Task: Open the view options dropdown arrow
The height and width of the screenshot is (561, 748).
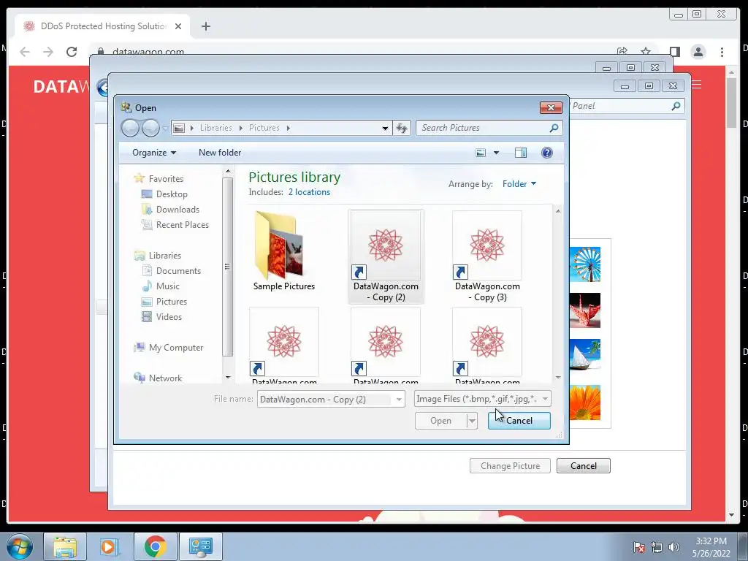Action: [496, 153]
